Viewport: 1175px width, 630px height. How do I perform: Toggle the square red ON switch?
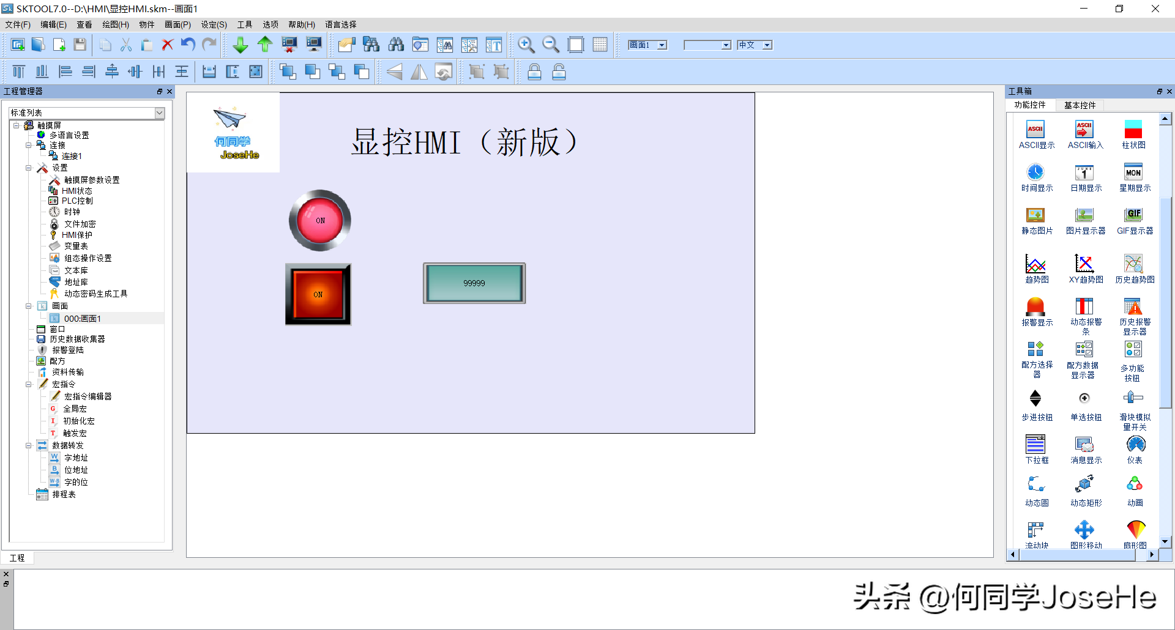(x=318, y=294)
